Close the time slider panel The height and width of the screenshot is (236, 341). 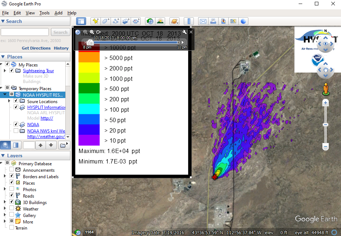191,32
